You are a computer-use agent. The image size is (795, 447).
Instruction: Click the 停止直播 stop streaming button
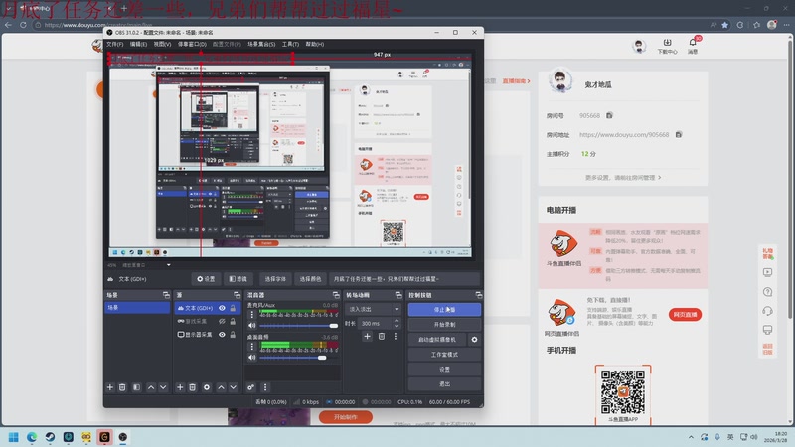tap(444, 309)
